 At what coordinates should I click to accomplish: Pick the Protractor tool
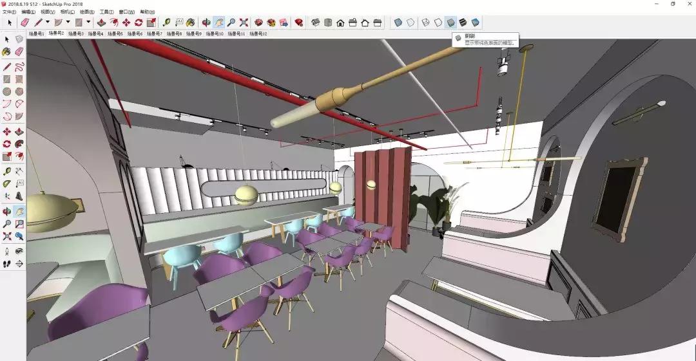click(7, 183)
